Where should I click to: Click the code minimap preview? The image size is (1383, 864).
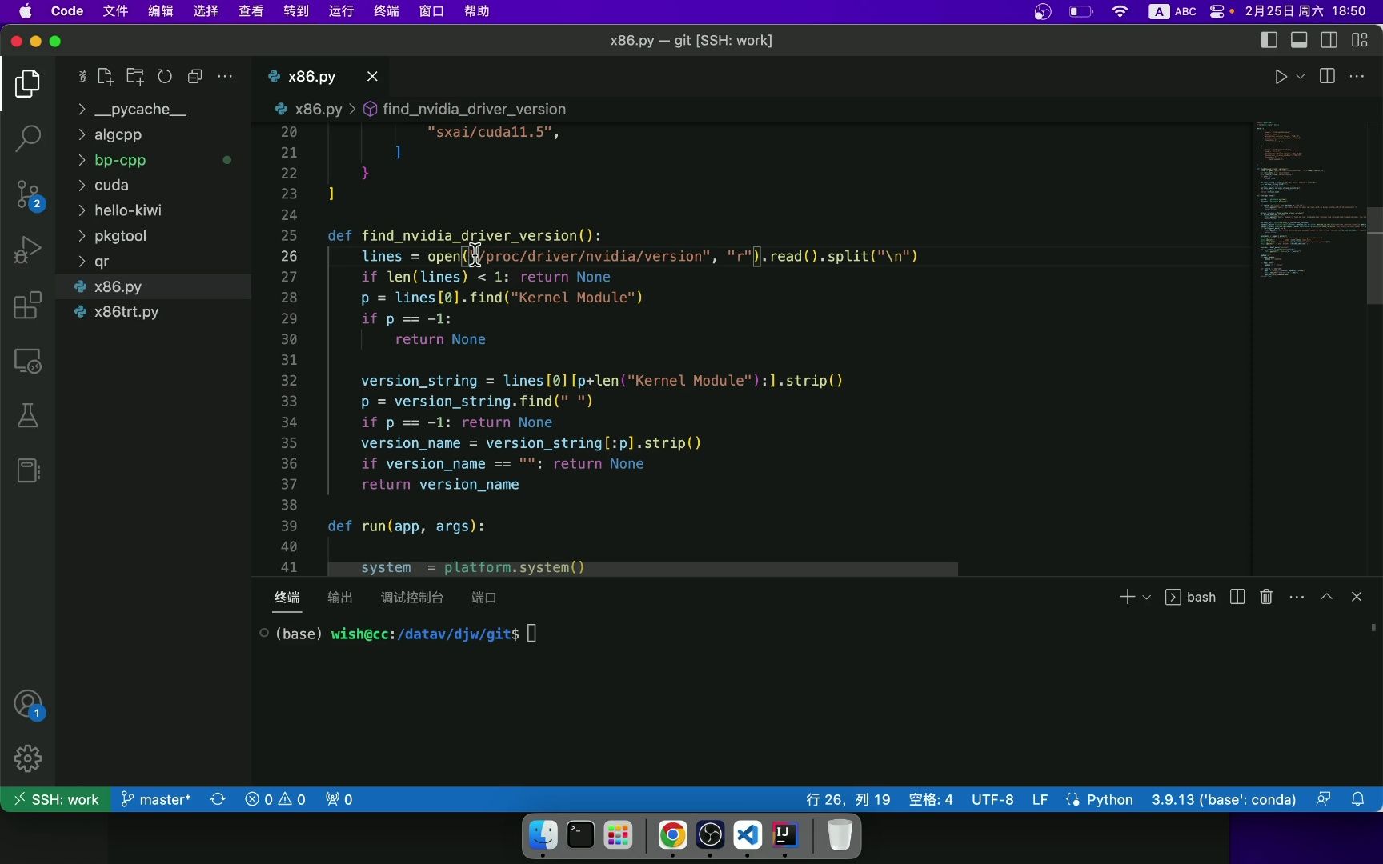point(1309,200)
